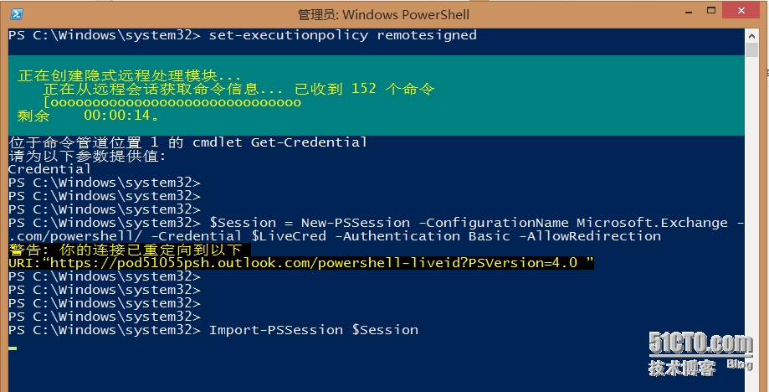Click the blinking cursor on the last line
The width and height of the screenshot is (769, 392).
tap(12, 345)
